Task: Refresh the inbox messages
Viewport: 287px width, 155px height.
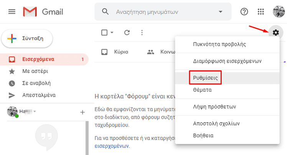Action: pyautogui.click(x=127, y=32)
